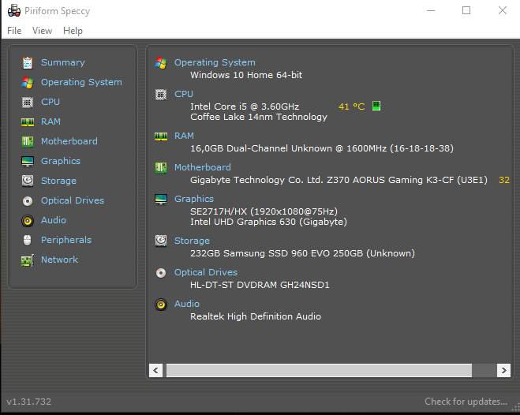Open the File menu
520x415 pixels.
pyautogui.click(x=14, y=31)
